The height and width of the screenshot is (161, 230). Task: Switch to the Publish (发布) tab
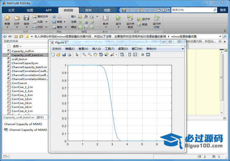pos(88,10)
